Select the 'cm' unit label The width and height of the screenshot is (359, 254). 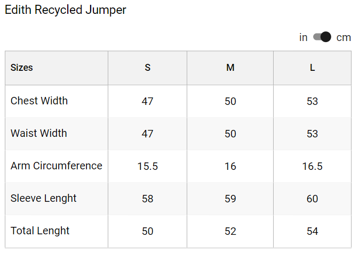click(x=344, y=37)
